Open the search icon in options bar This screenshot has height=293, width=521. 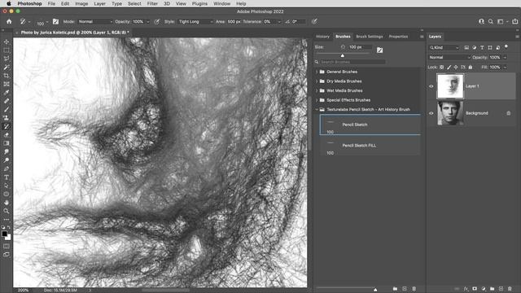490,22
